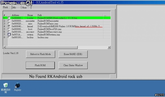Viewport: 165px width, 97px height.
Task: Click the 'system' name cell
Action: [x=30, y=34]
